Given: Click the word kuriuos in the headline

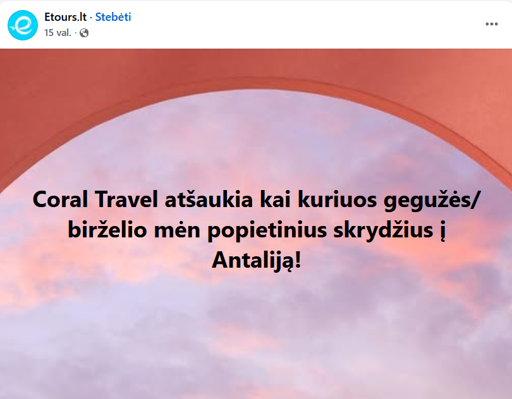Looking at the screenshot, I should click(338, 199).
